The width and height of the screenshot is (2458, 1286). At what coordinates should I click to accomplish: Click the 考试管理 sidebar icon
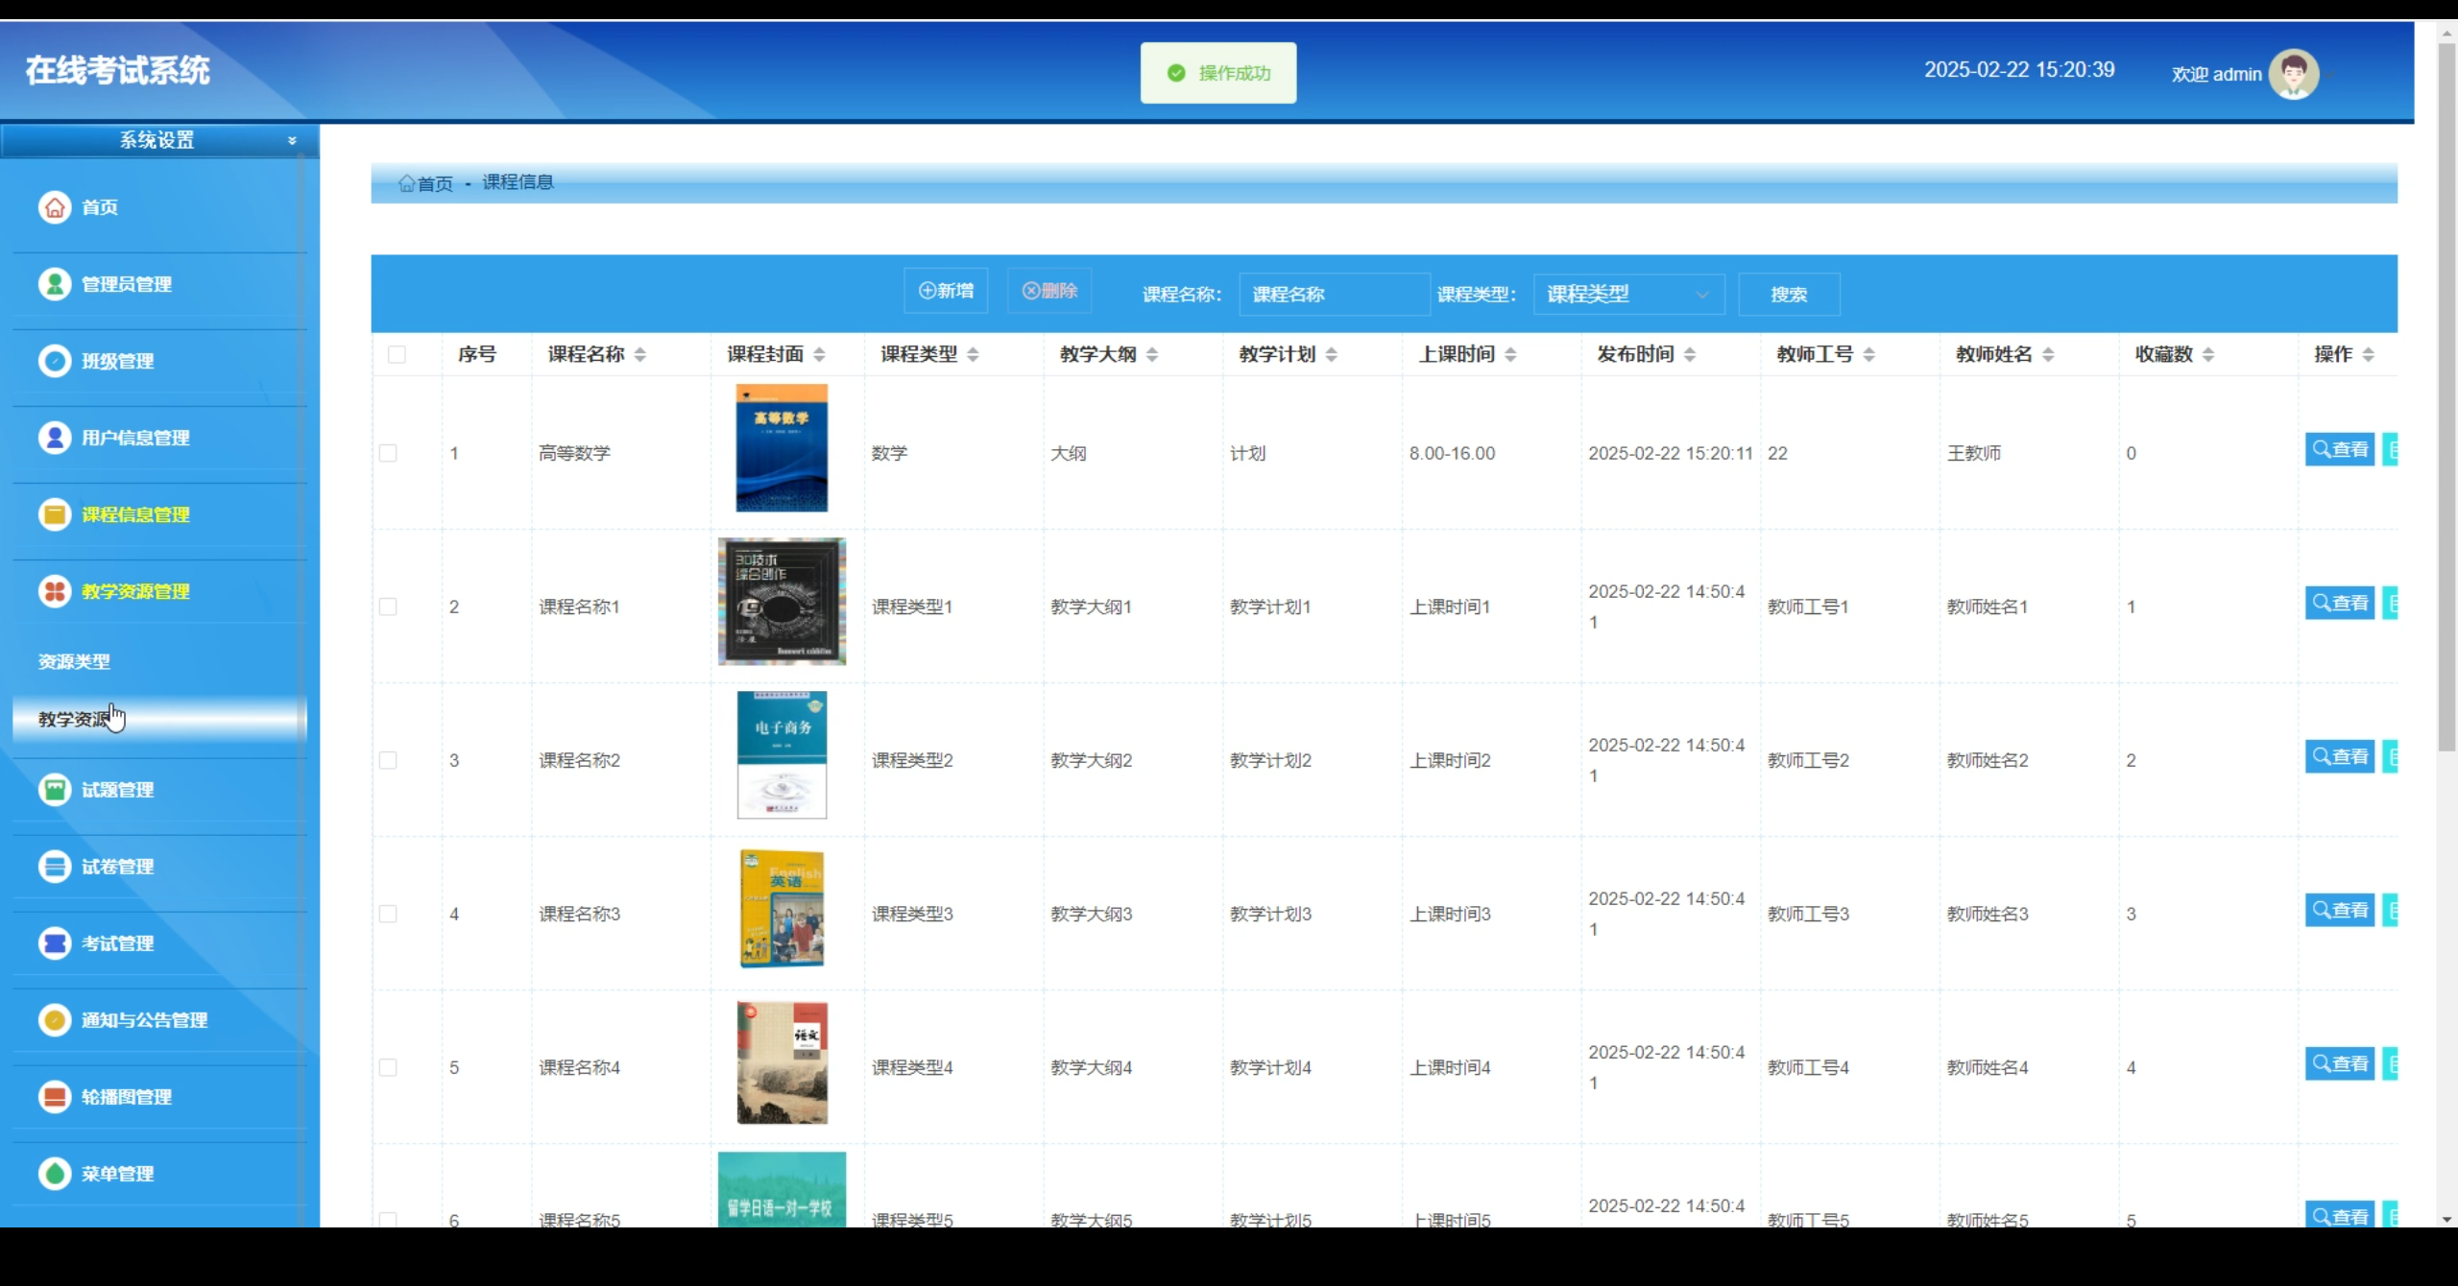[55, 942]
